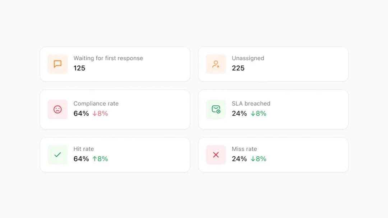Click the red X Miss rate icon
Viewport: 388px width, 218px height.
tap(215, 155)
